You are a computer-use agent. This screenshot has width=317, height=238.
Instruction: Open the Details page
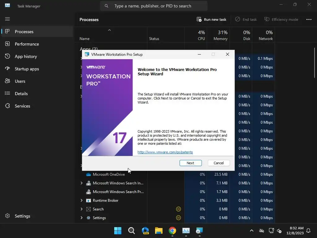[37, 94]
